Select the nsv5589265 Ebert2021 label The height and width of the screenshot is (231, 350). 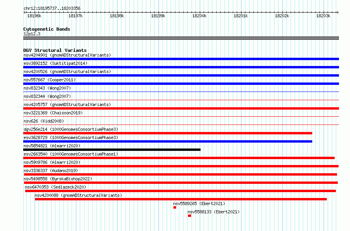click(x=199, y=203)
